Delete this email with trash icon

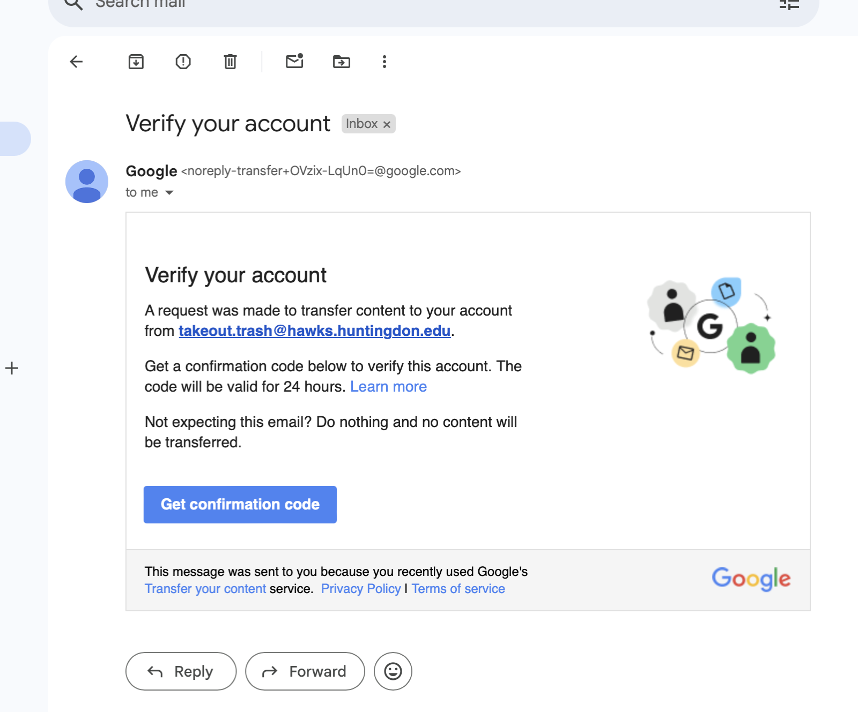(230, 62)
